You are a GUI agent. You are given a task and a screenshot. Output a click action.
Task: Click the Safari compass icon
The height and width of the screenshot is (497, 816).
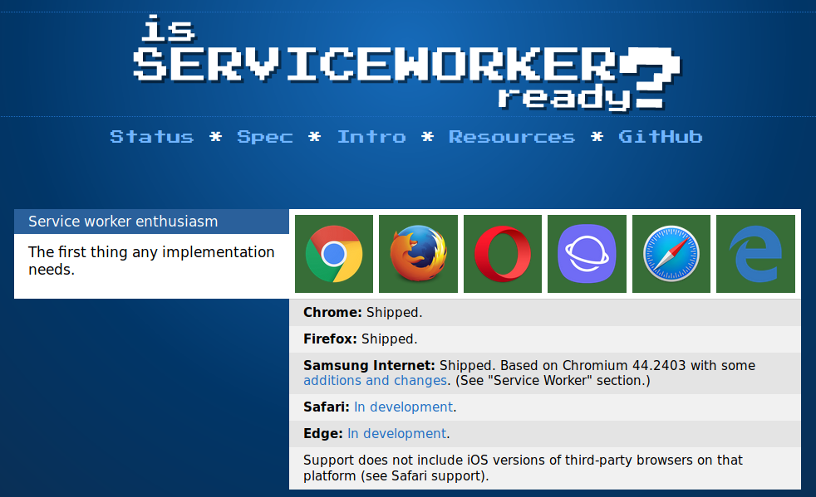(671, 254)
